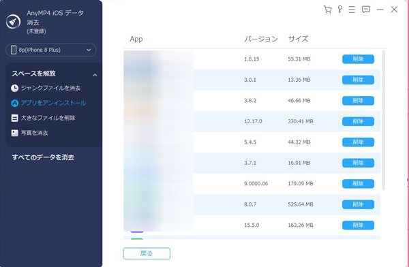Click the 46.66 MB size cell
Viewport: 409px width, 267px height.
pyautogui.click(x=299, y=101)
